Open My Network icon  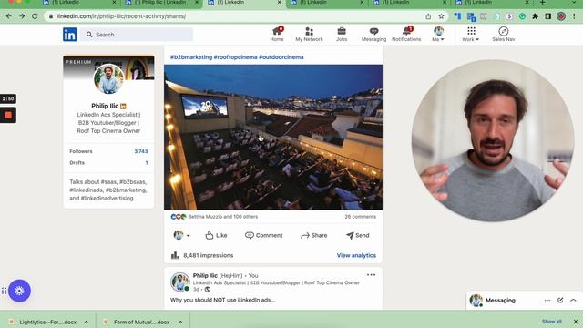point(309,34)
